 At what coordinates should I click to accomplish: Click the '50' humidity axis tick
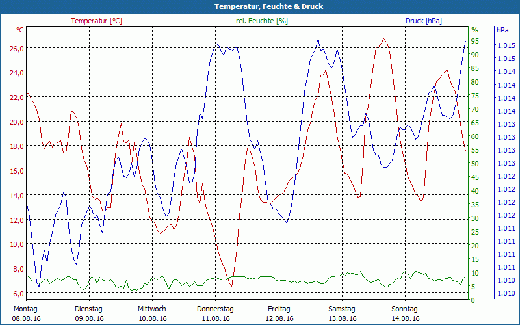click(x=475, y=164)
